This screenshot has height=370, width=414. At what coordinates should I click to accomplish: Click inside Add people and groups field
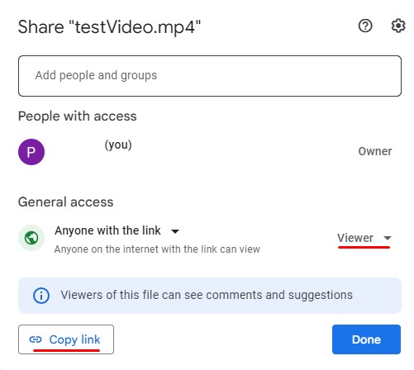click(210, 76)
